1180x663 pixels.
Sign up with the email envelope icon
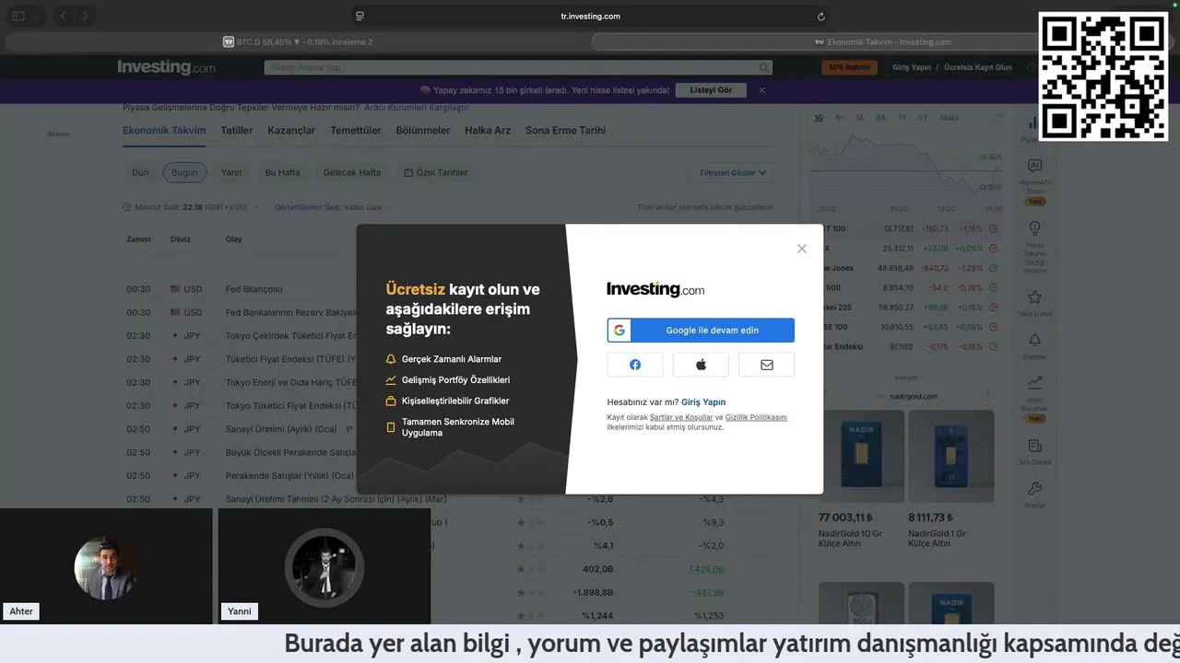click(766, 365)
